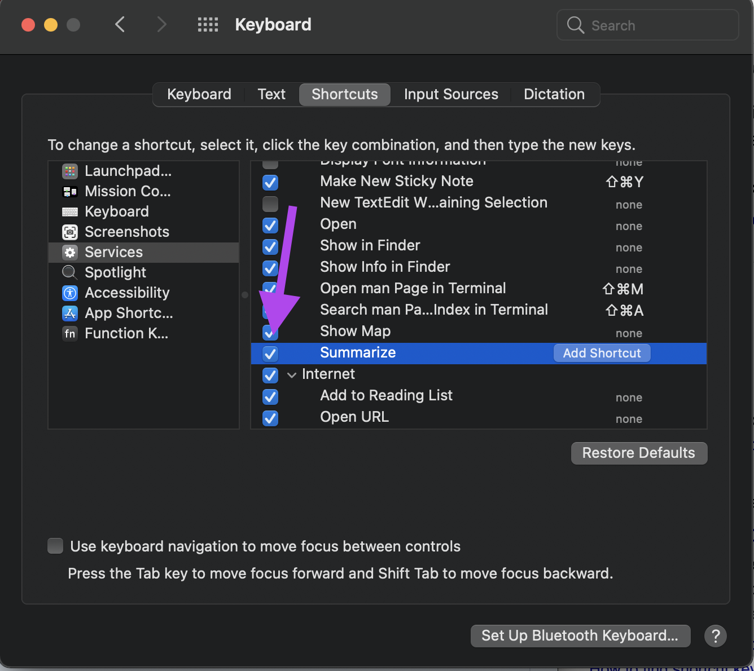Switch to the Text tab
This screenshot has width=754, height=671.
(x=271, y=94)
